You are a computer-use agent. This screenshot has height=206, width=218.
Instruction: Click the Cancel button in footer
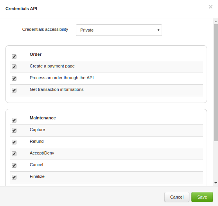(177, 197)
